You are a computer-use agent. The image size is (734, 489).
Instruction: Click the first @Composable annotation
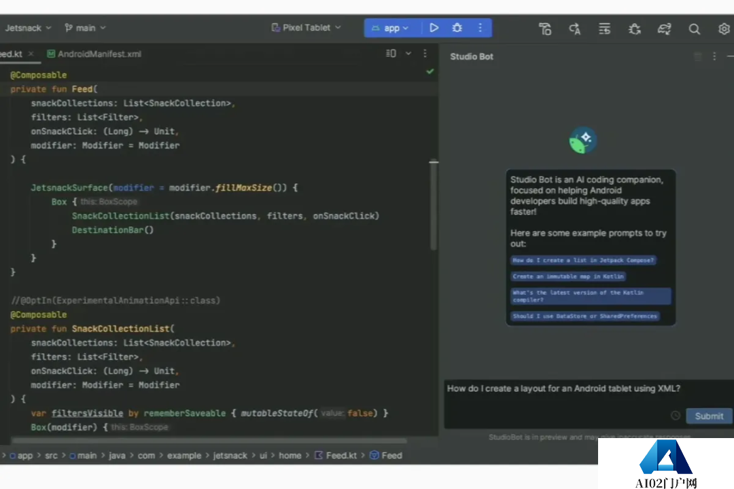click(38, 75)
